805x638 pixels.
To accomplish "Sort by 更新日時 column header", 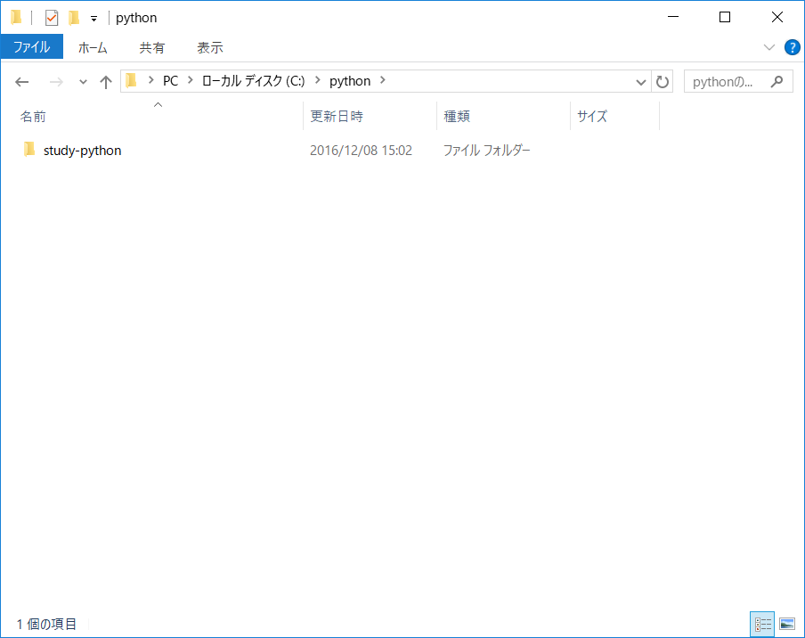I will coord(337,117).
